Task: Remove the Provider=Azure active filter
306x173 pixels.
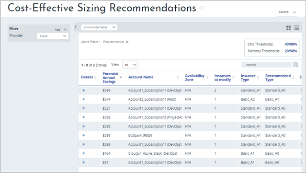Action: coord(127,42)
